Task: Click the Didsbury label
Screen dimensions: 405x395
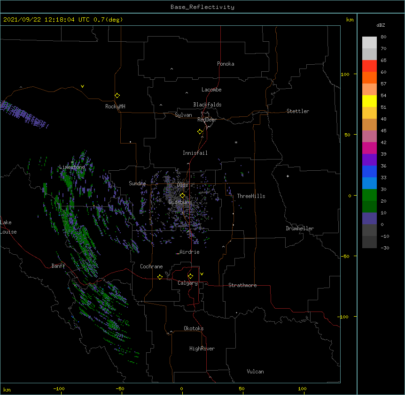Action: (180, 202)
